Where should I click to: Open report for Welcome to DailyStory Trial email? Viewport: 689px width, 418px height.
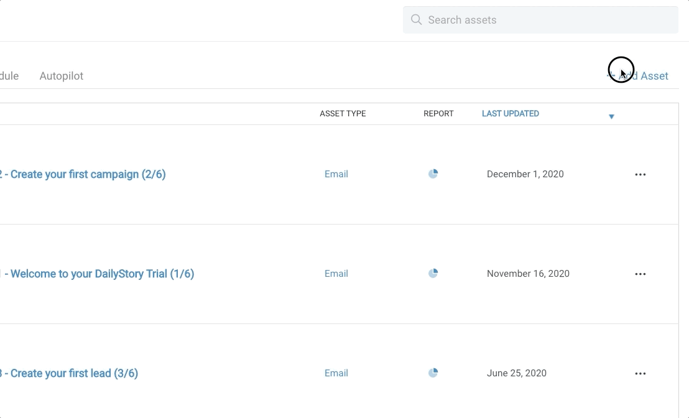[x=433, y=274]
